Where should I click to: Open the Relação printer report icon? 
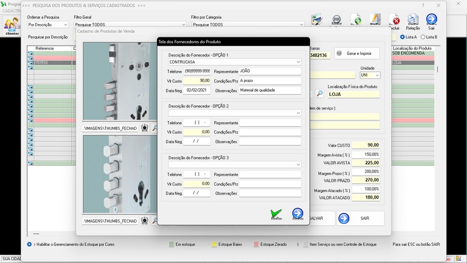(413, 20)
